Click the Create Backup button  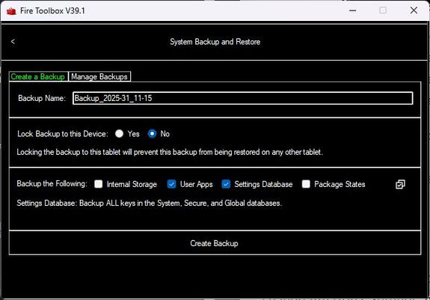(x=215, y=243)
